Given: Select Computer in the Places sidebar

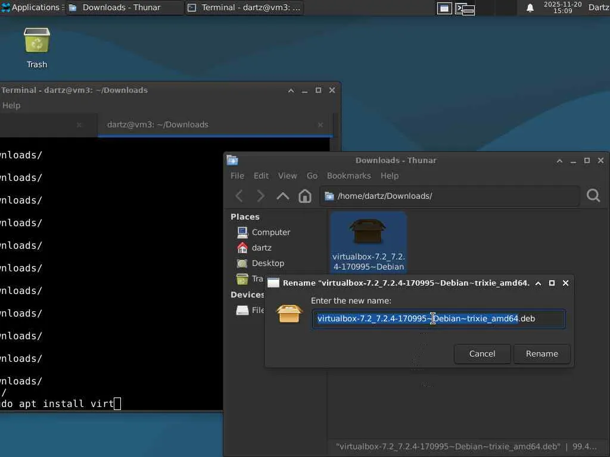Looking at the screenshot, I should click(271, 233).
